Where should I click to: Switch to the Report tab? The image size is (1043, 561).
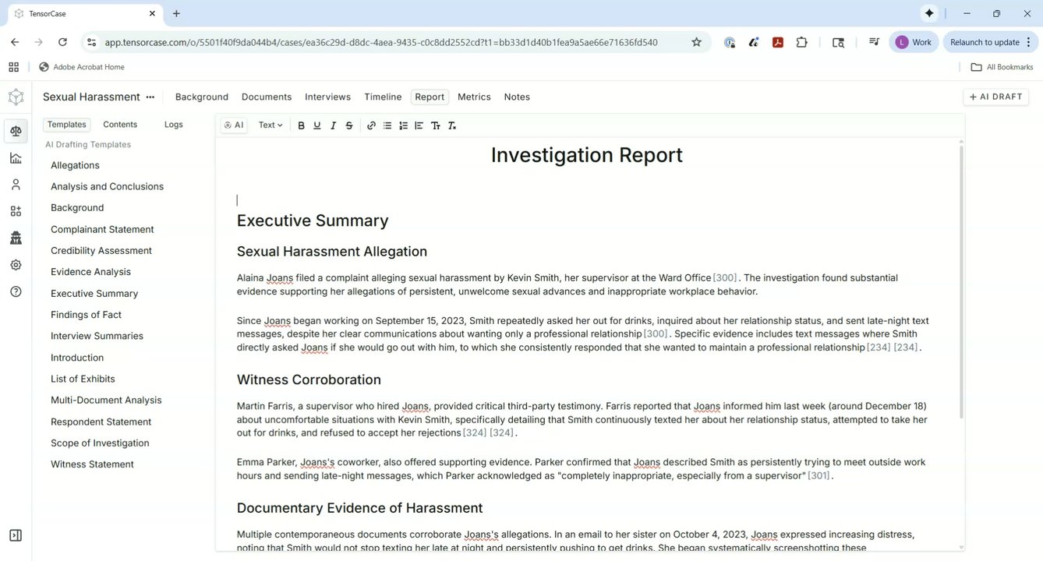430,97
